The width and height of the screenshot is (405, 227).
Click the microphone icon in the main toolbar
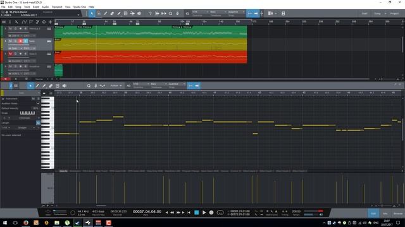(x=177, y=13)
